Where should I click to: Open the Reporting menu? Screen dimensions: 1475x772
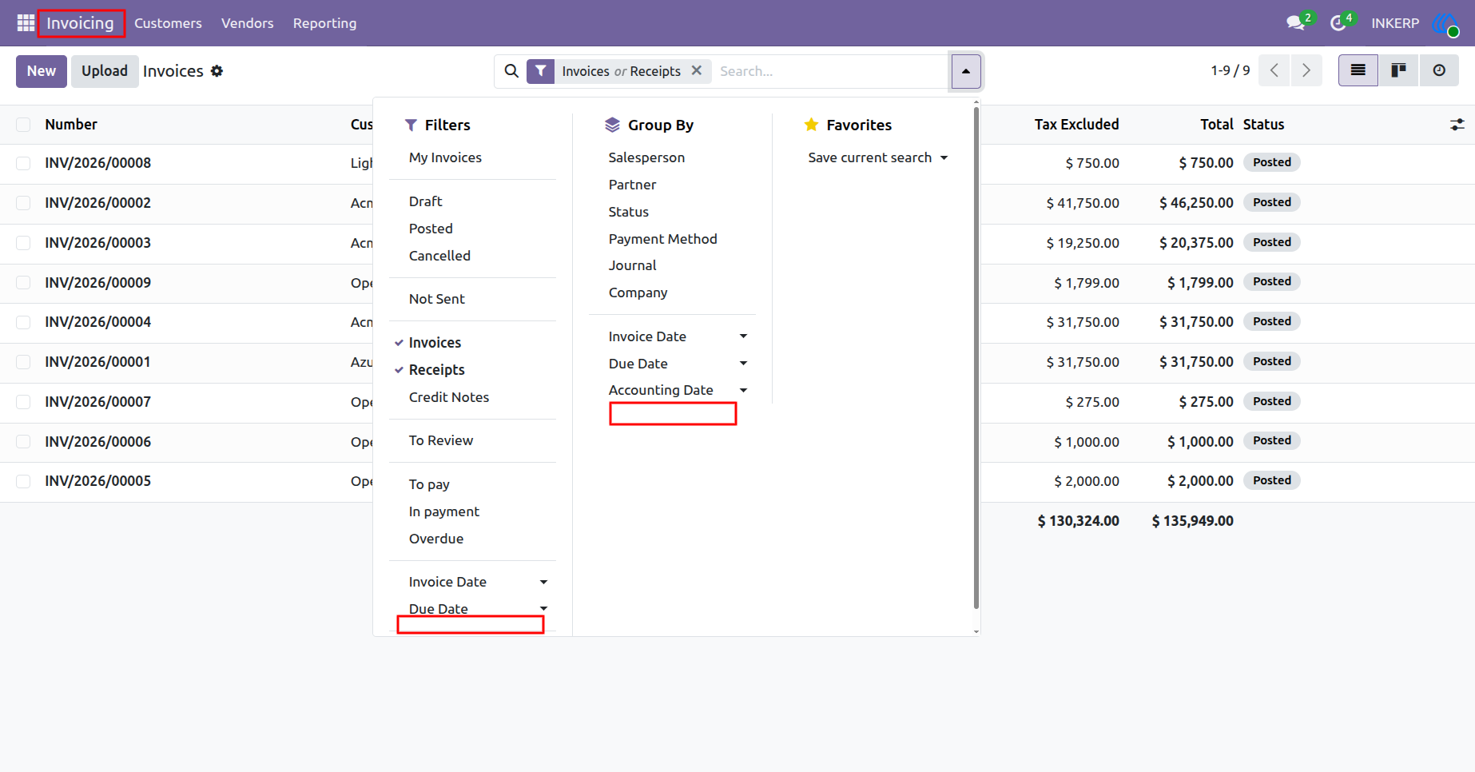tap(324, 23)
